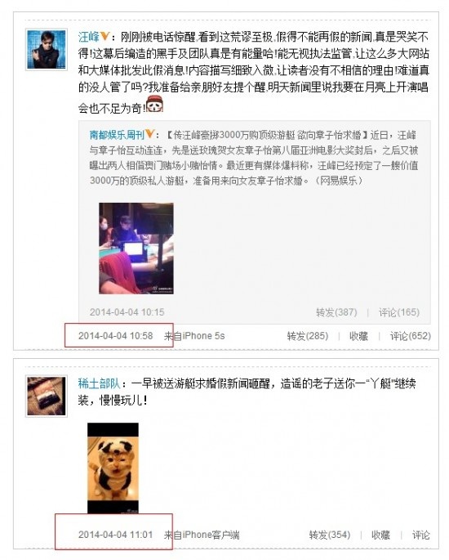Repost 汪峰's post via 转发(285)
Viewport: 449px width, 560px height.
(308, 336)
